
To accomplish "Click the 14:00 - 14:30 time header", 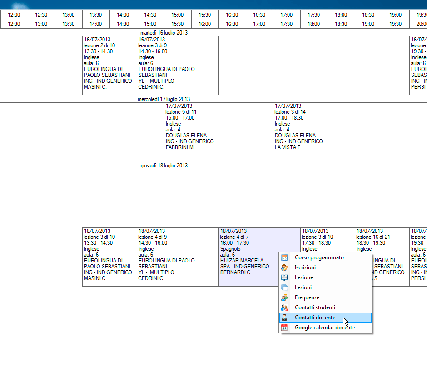I will click(x=123, y=20).
